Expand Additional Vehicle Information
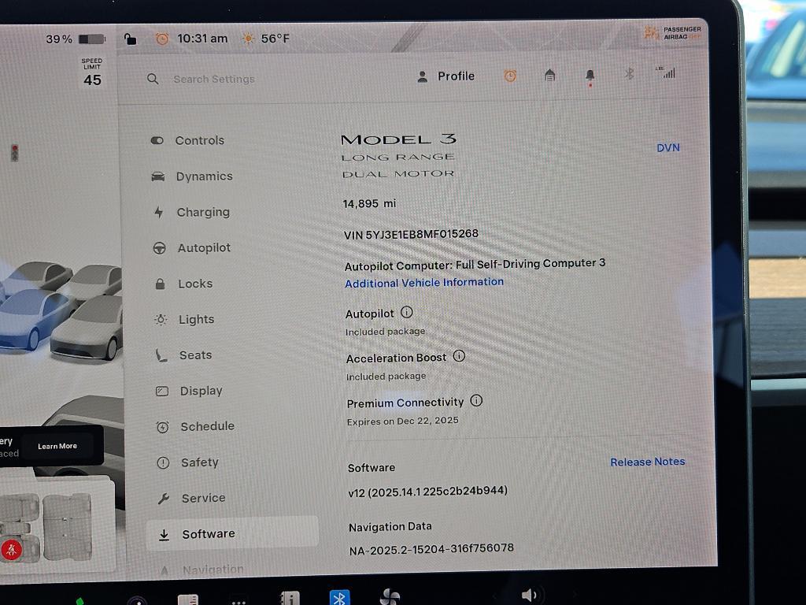The width and height of the screenshot is (806, 605). pos(424,283)
